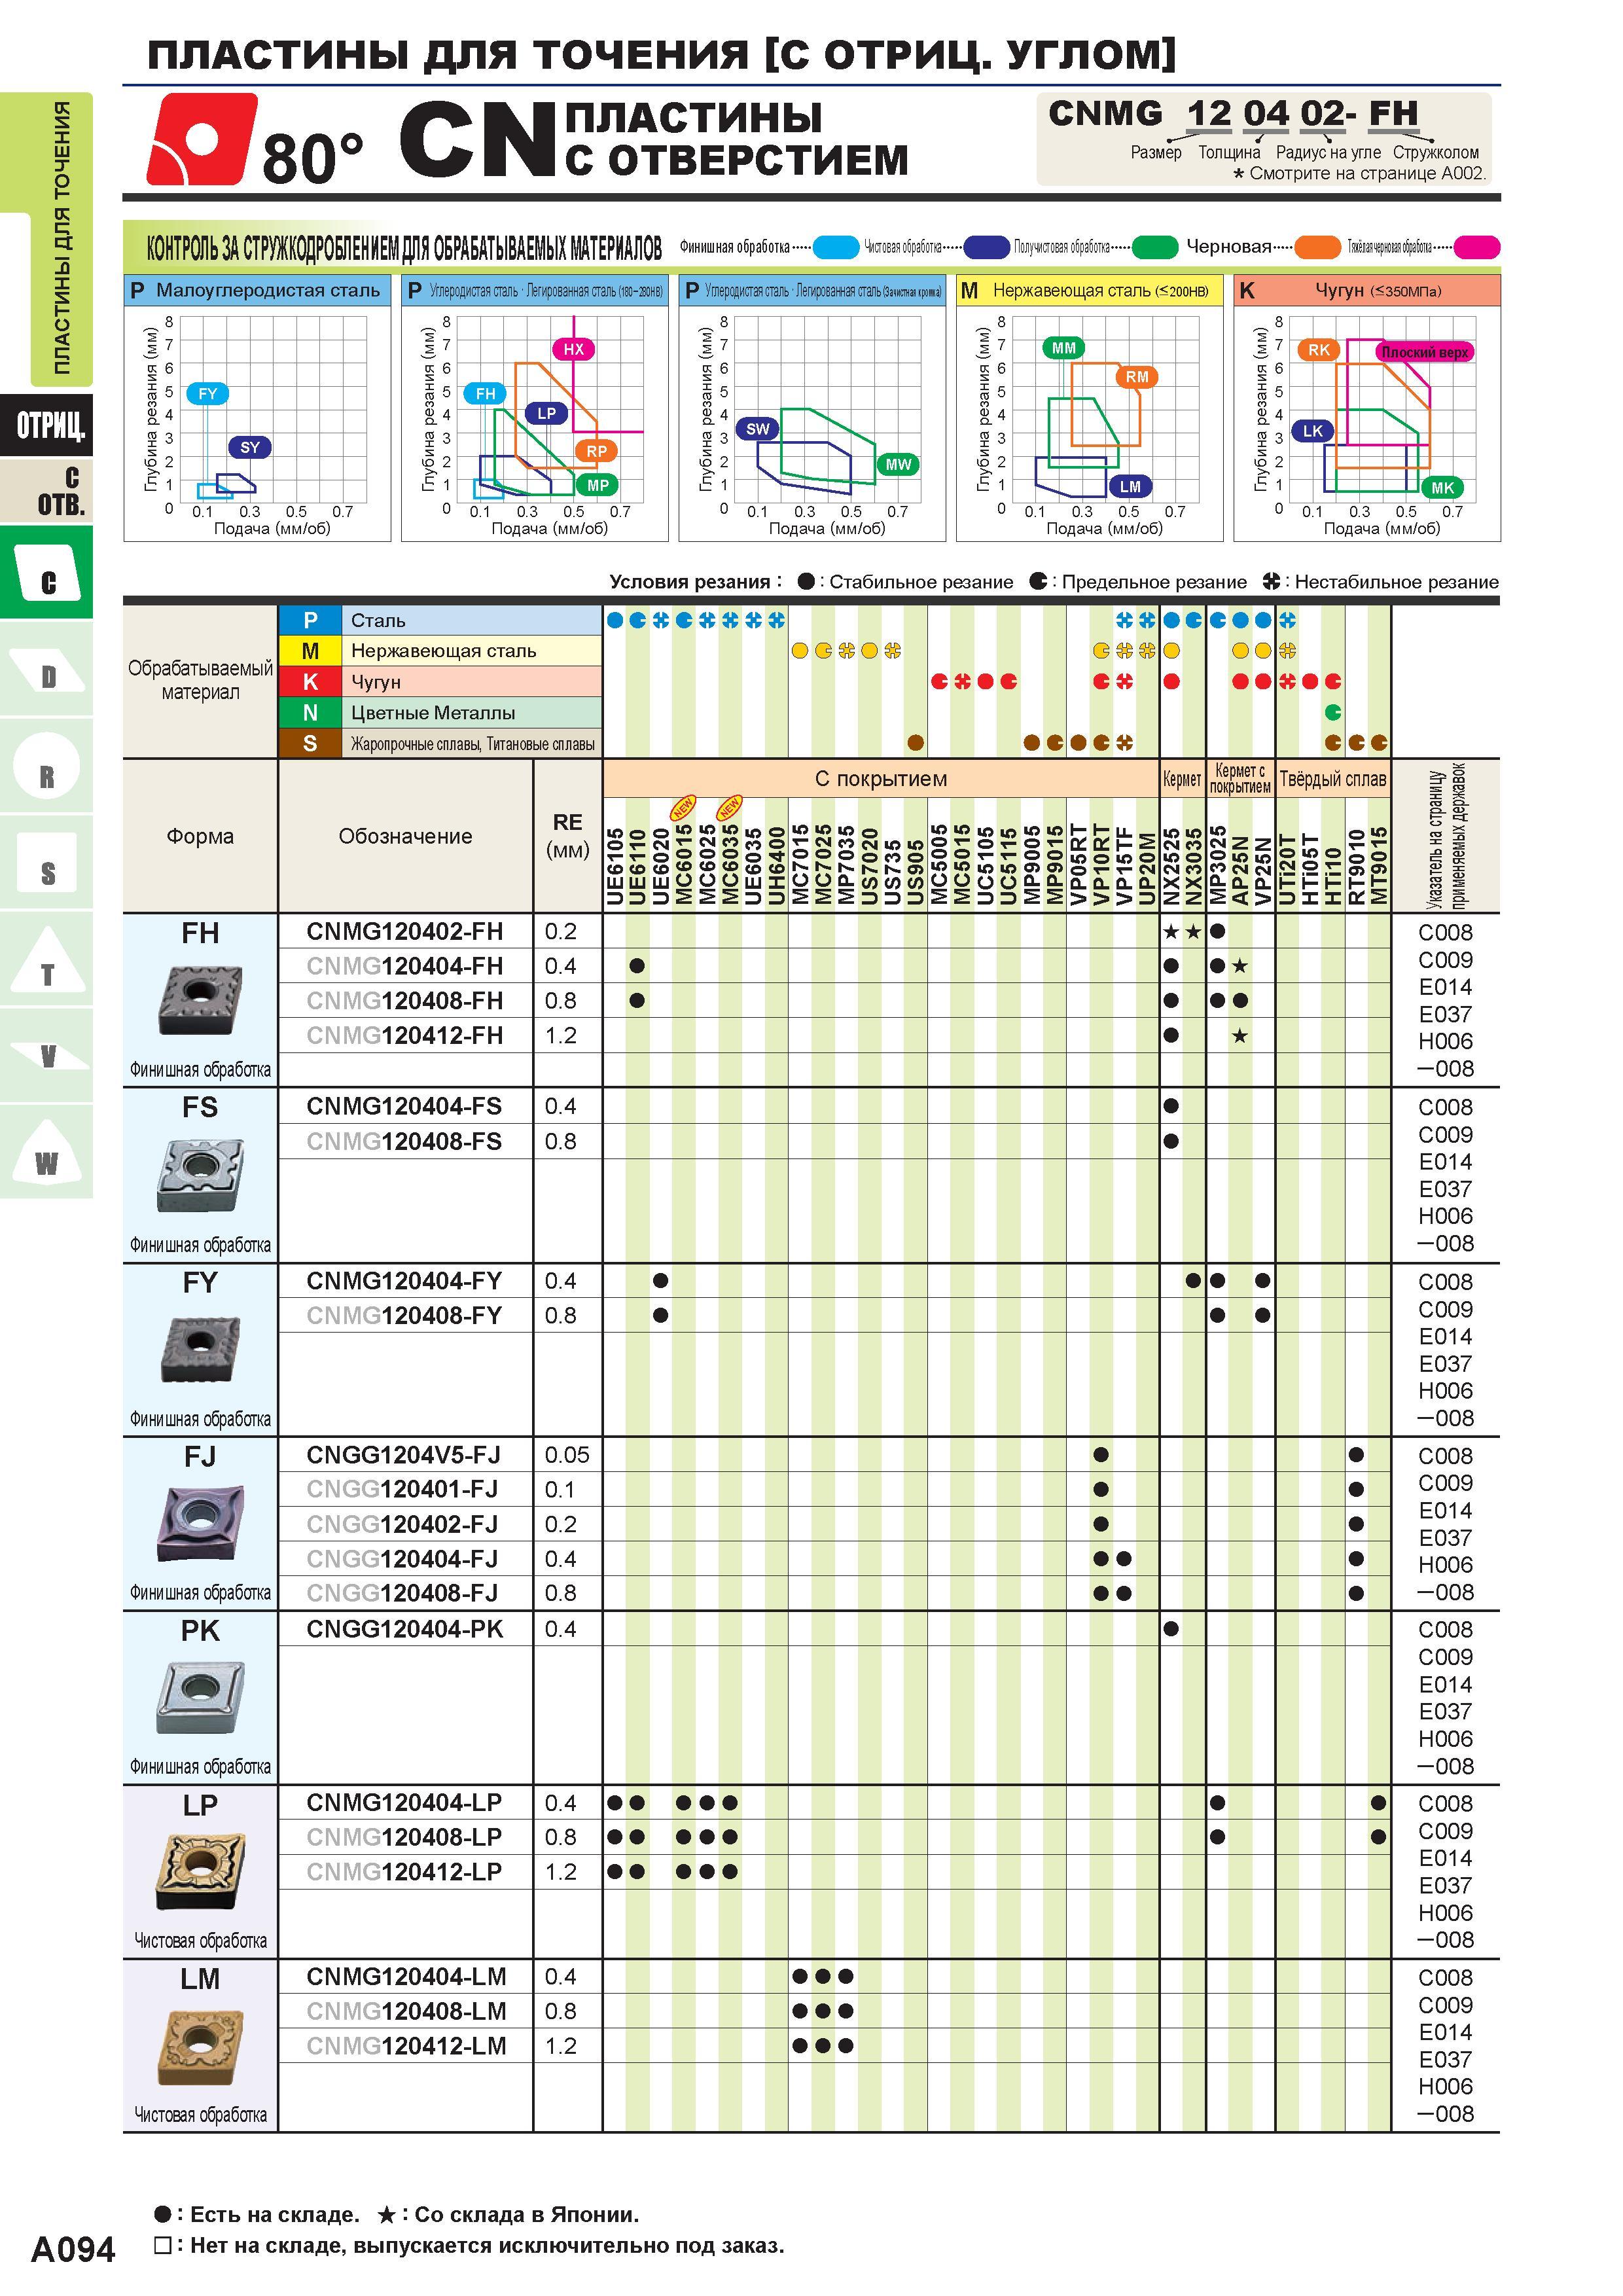Select the RM label in stainless steel chart

click(1137, 377)
